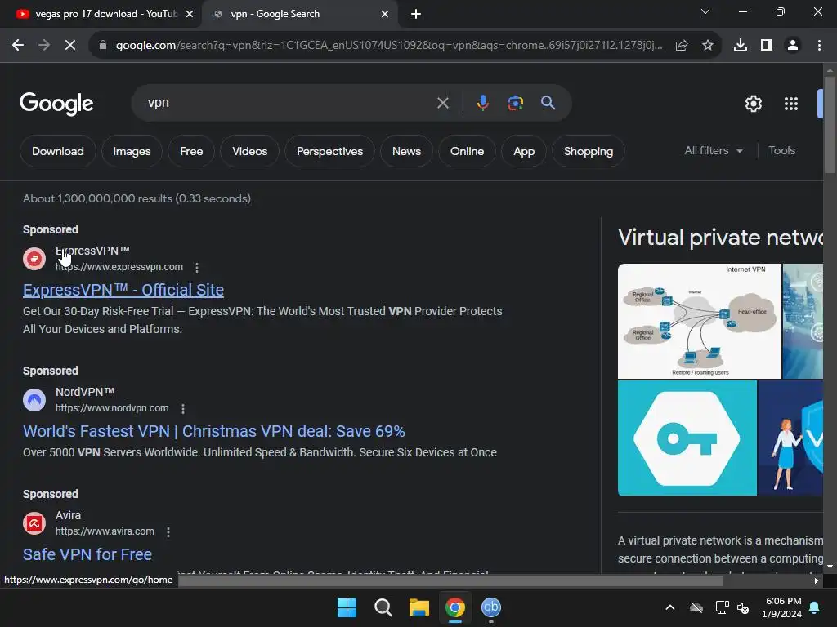Image resolution: width=837 pixels, height=627 pixels.
Task: Open Google quick settings gear
Action: click(753, 104)
